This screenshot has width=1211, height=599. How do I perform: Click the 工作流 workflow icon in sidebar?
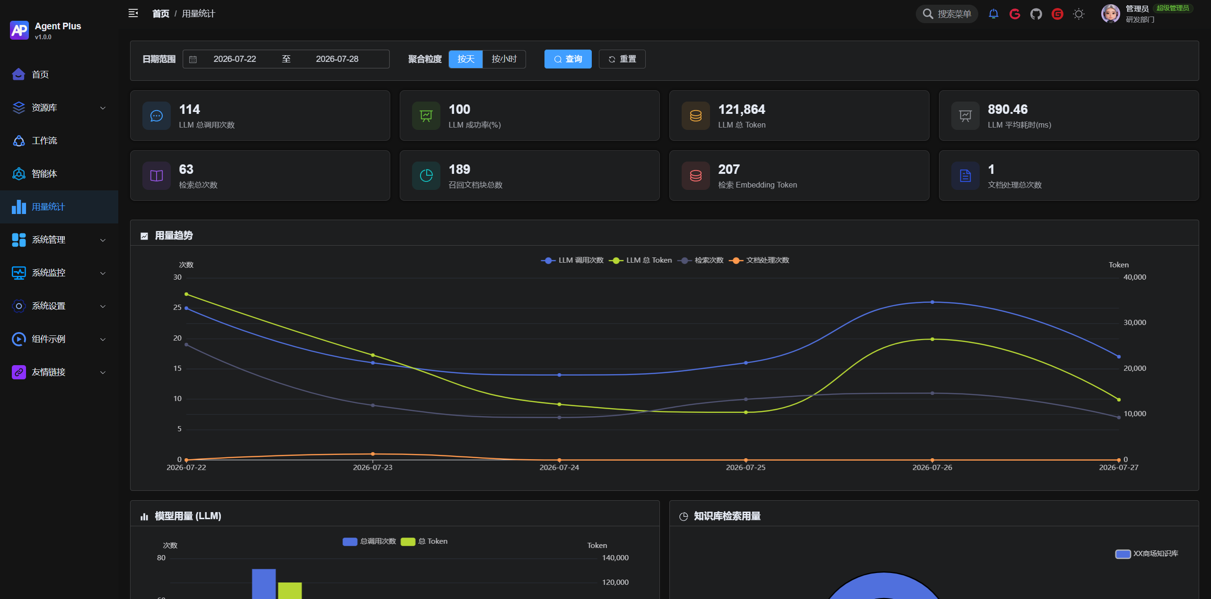tap(18, 141)
